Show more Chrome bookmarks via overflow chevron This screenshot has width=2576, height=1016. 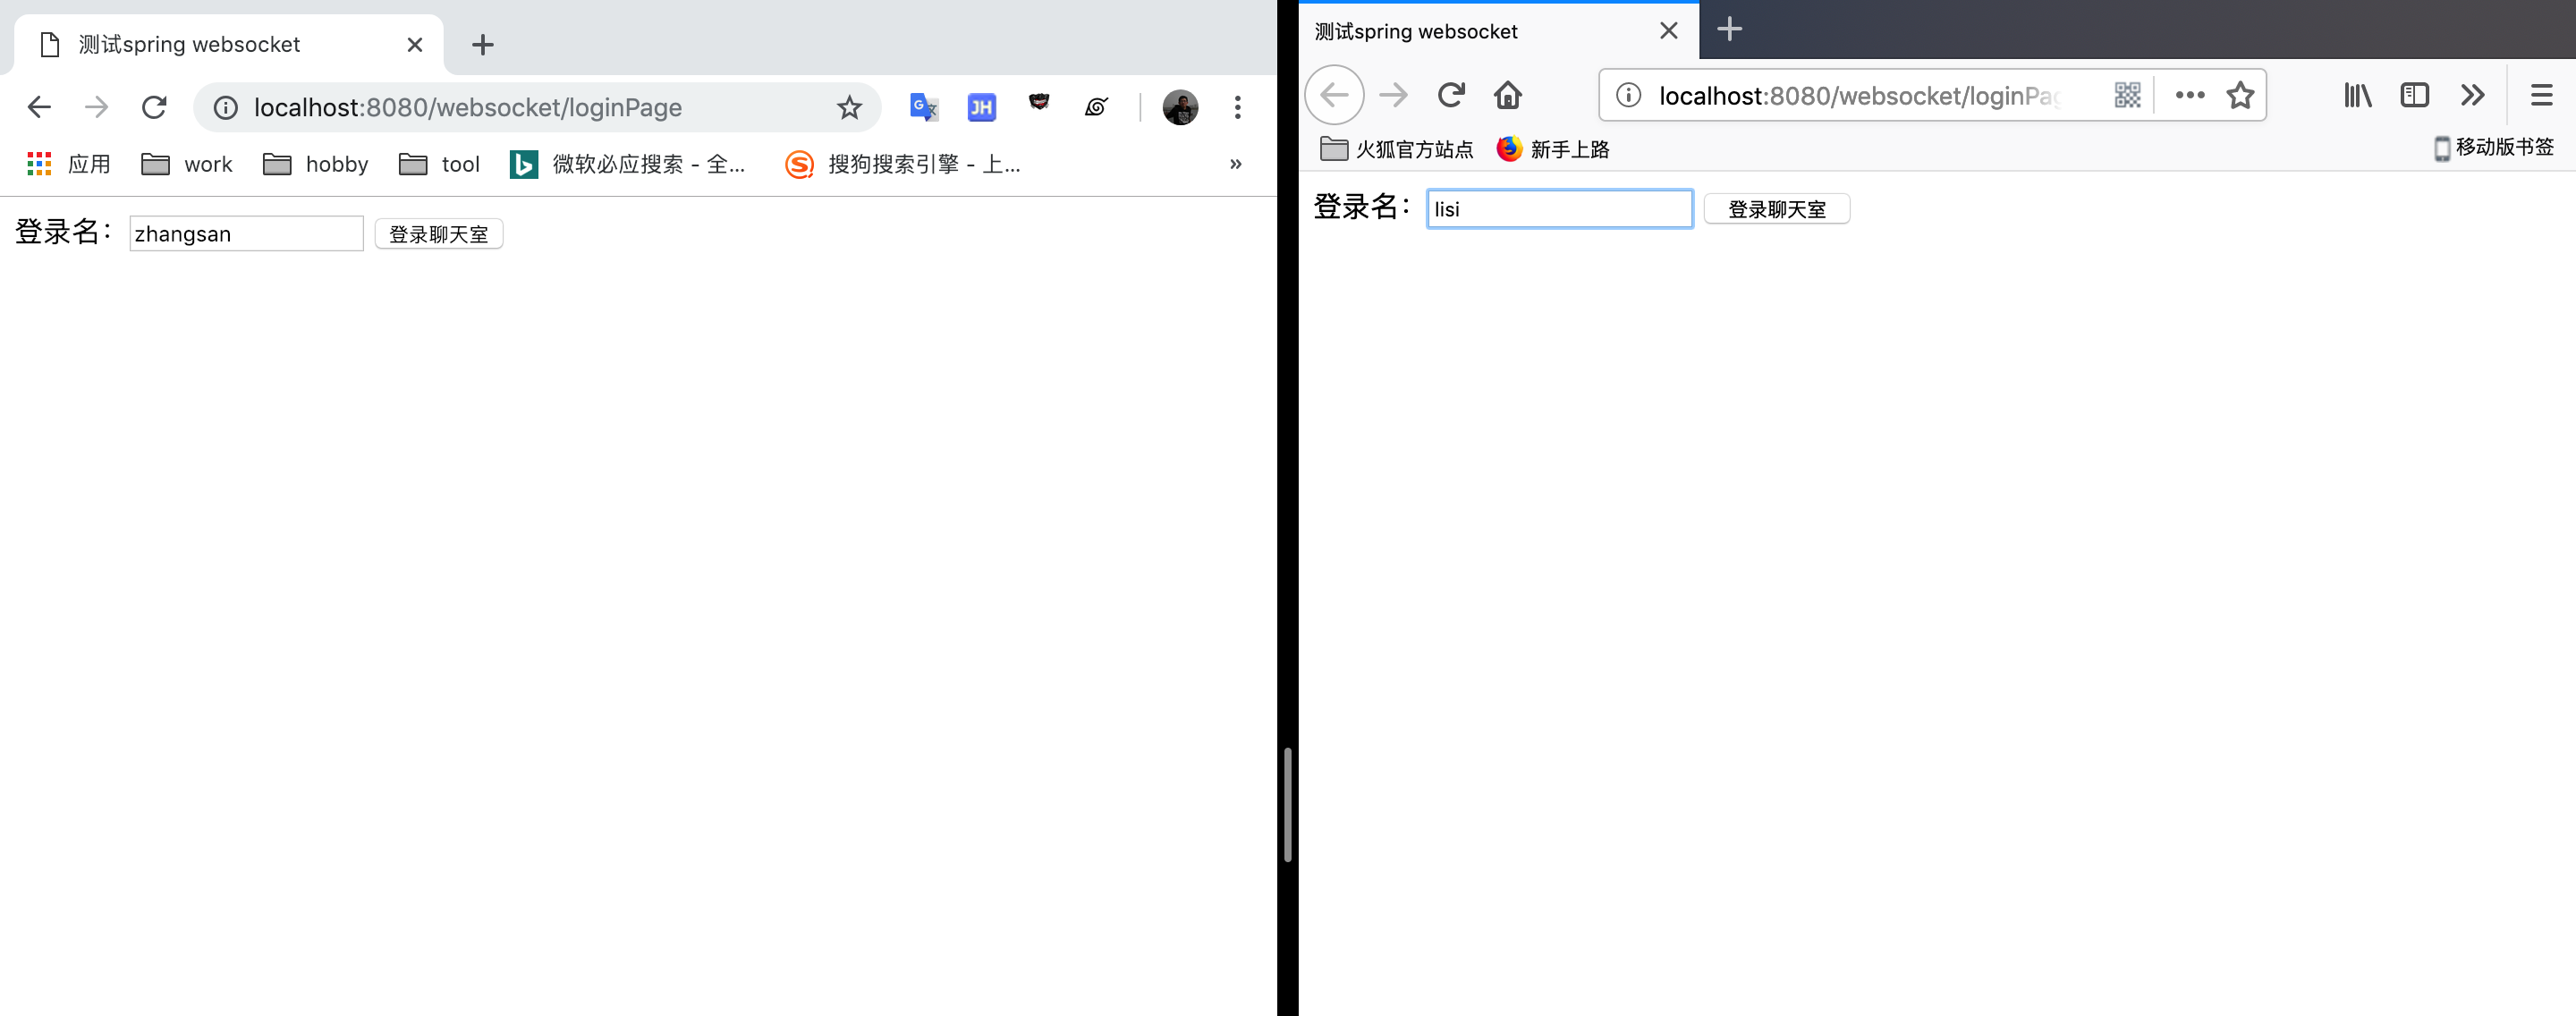[1235, 164]
